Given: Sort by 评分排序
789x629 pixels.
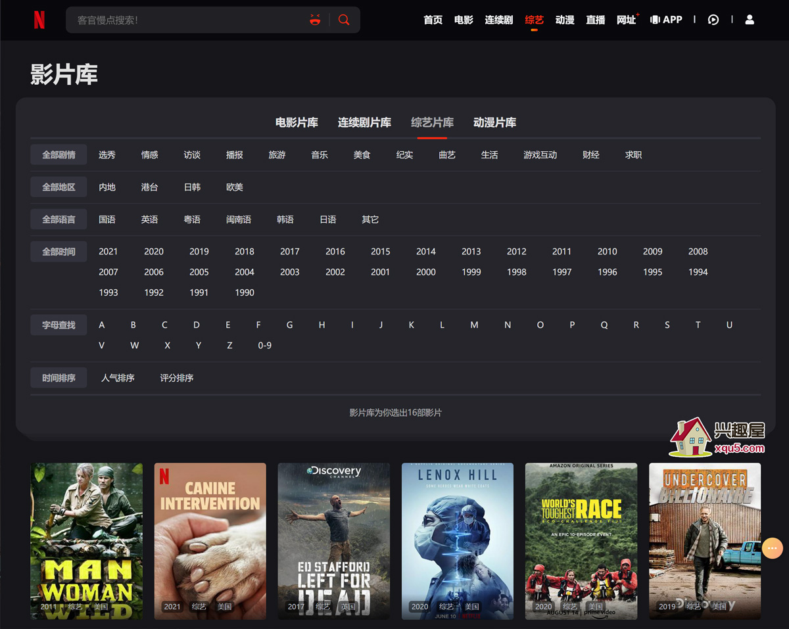Looking at the screenshot, I should (177, 378).
